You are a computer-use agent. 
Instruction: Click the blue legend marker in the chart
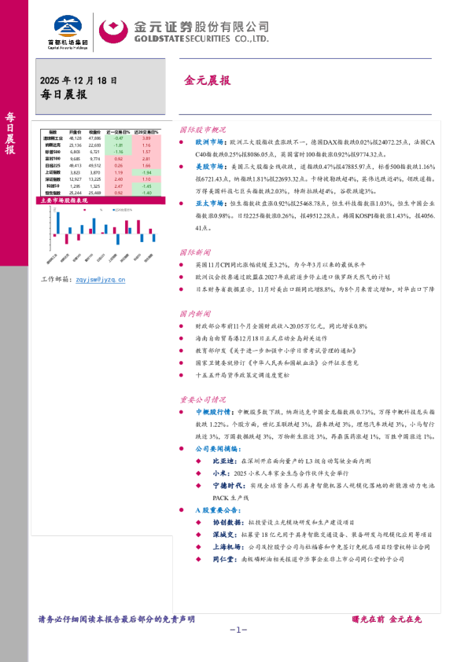tap(113, 209)
